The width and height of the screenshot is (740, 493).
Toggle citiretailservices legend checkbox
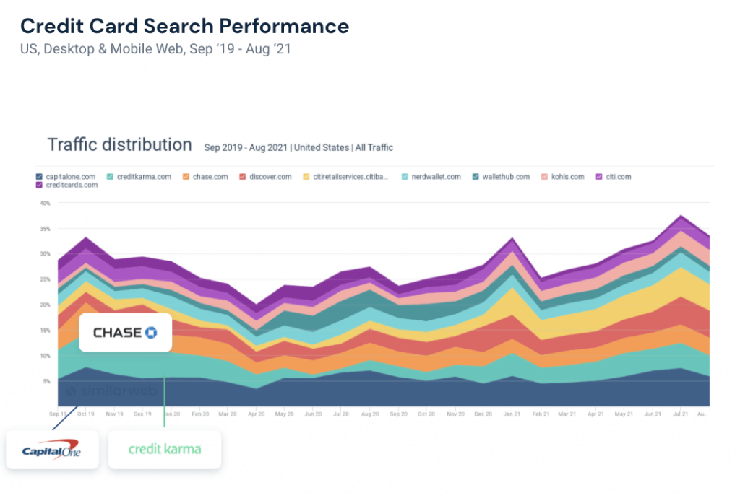pos(307,177)
